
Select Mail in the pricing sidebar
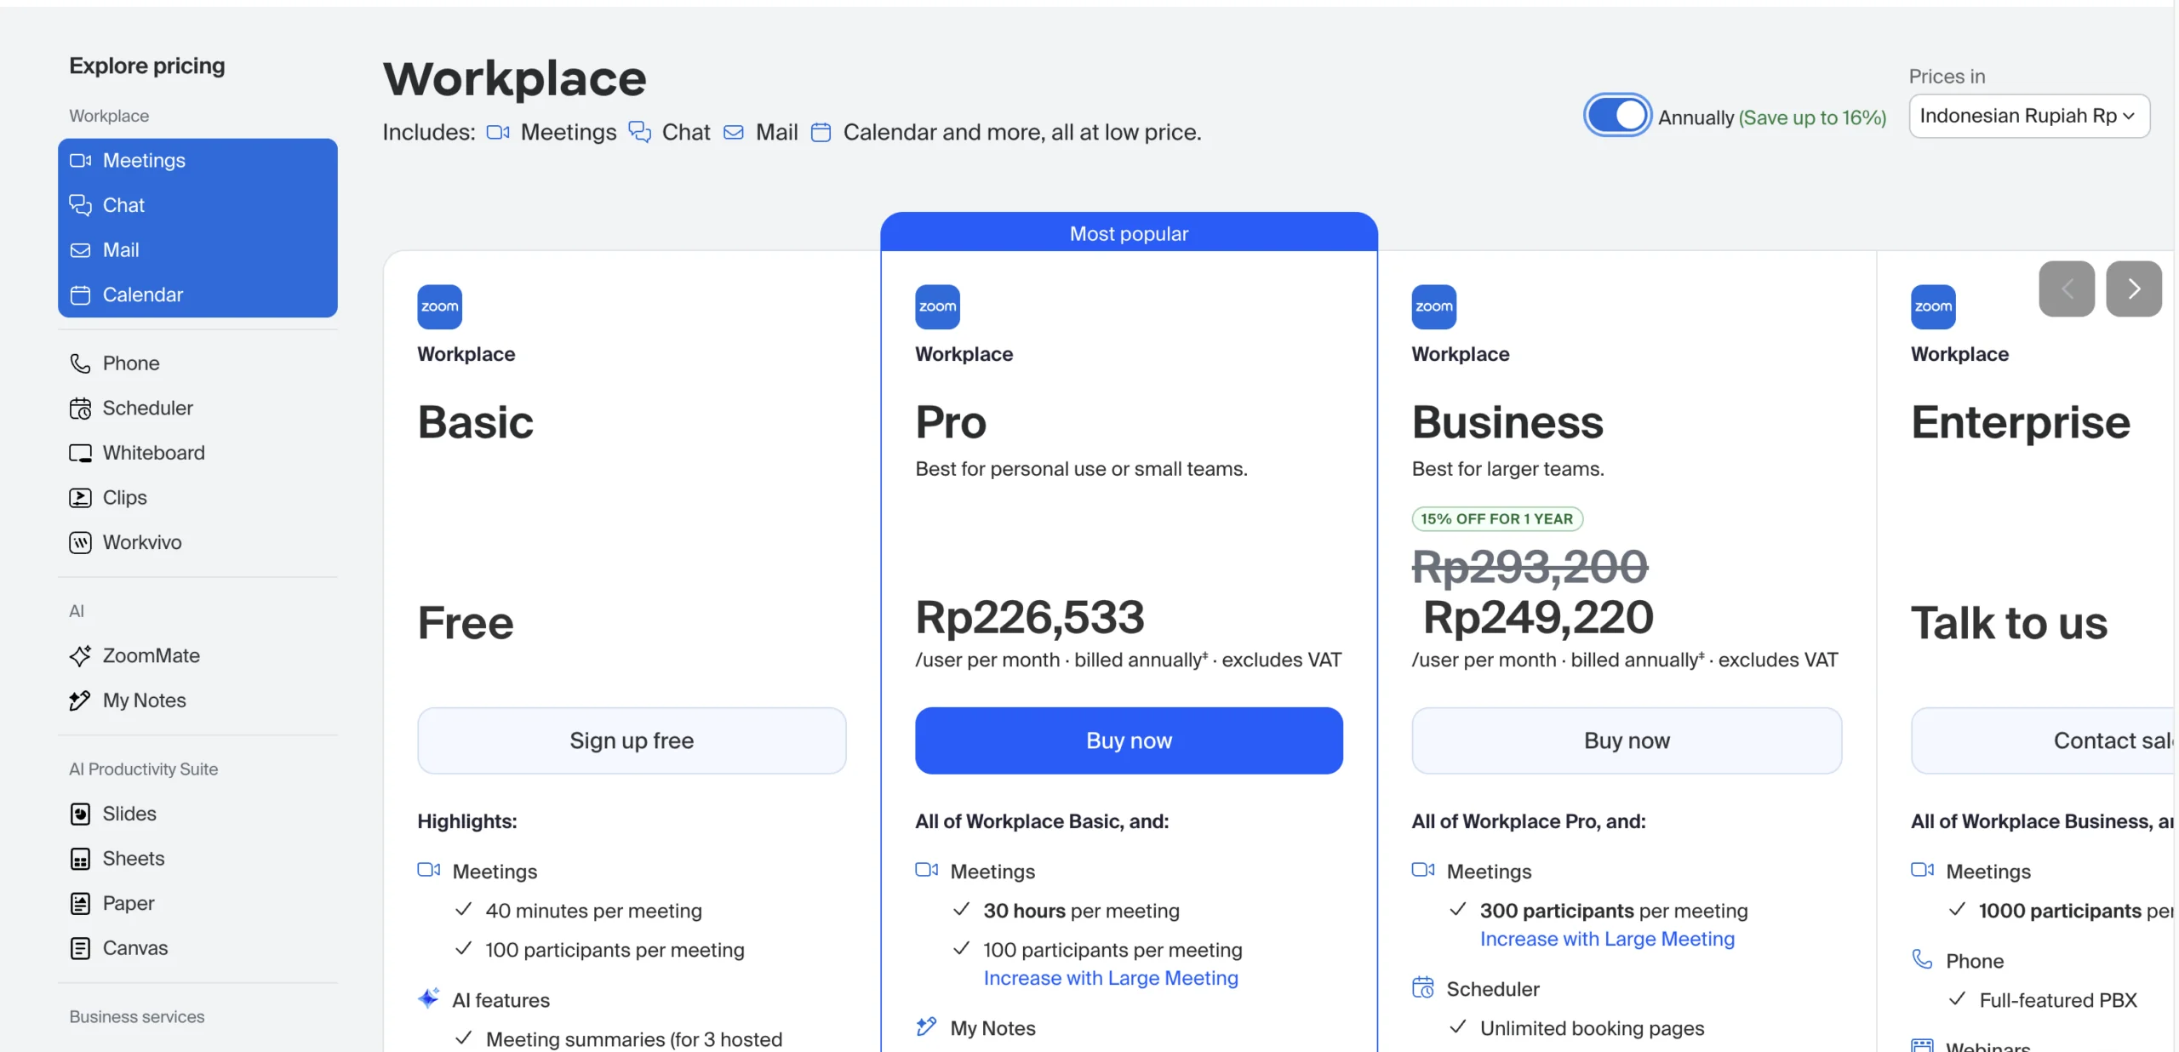[x=197, y=250]
